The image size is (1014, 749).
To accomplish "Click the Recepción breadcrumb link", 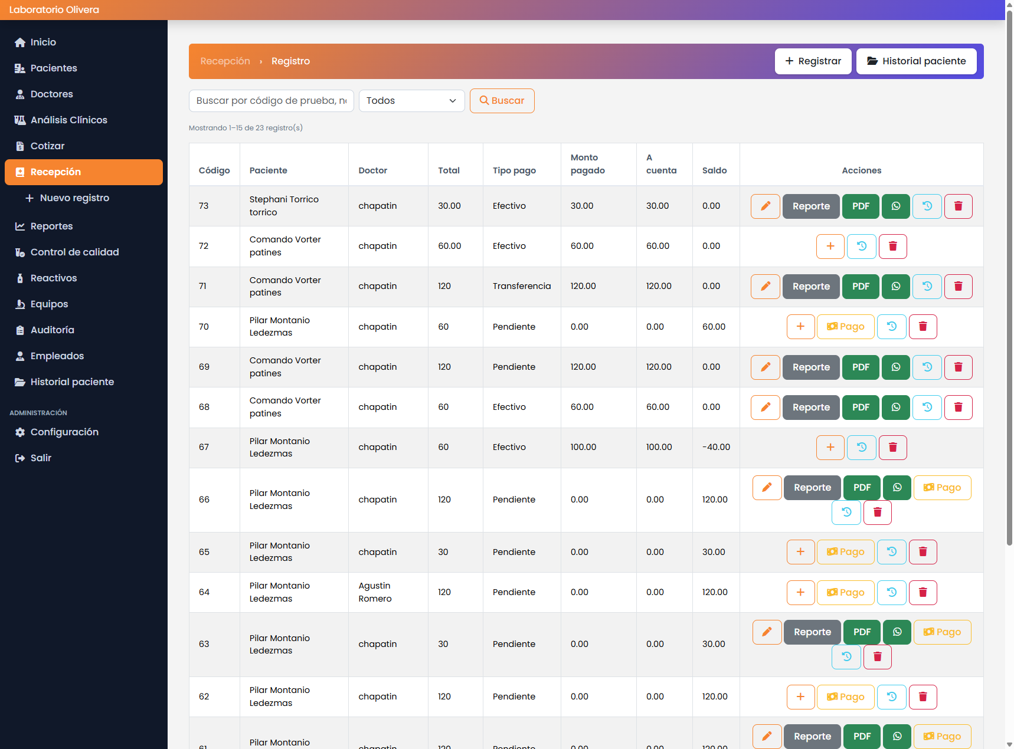I will pos(225,61).
